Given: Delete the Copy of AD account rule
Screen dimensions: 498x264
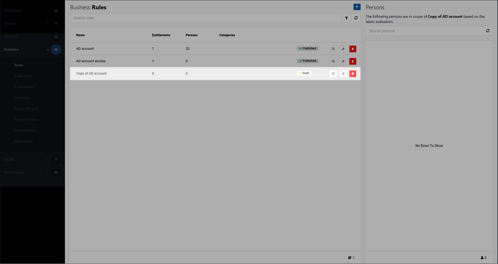Looking at the screenshot, I should pyautogui.click(x=352, y=74).
